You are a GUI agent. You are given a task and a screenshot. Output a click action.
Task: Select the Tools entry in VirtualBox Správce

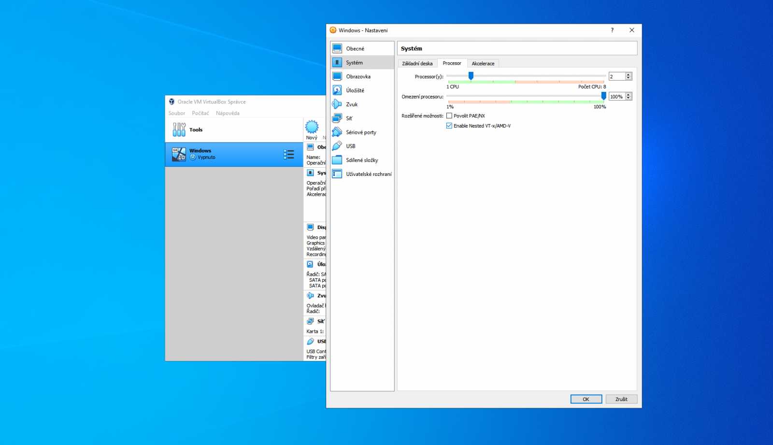pyautogui.click(x=234, y=129)
